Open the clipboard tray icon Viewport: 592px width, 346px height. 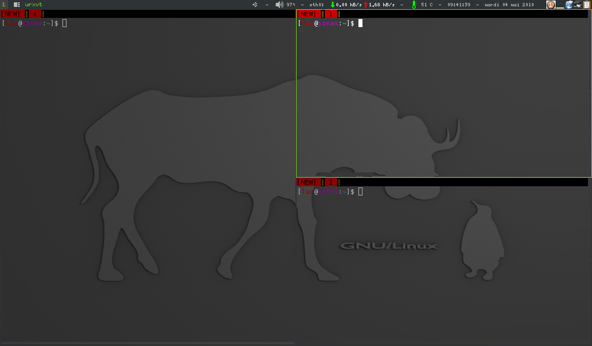(587, 5)
